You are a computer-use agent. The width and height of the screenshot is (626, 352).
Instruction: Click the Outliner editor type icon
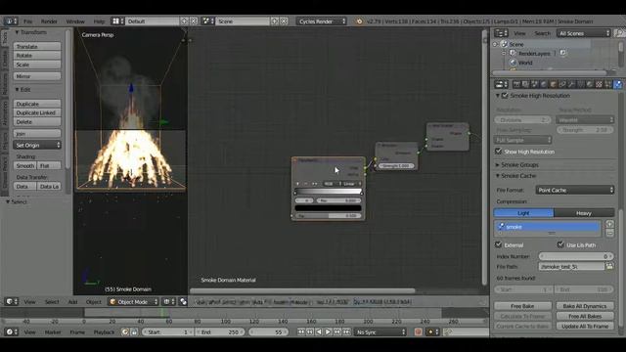(x=501, y=33)
